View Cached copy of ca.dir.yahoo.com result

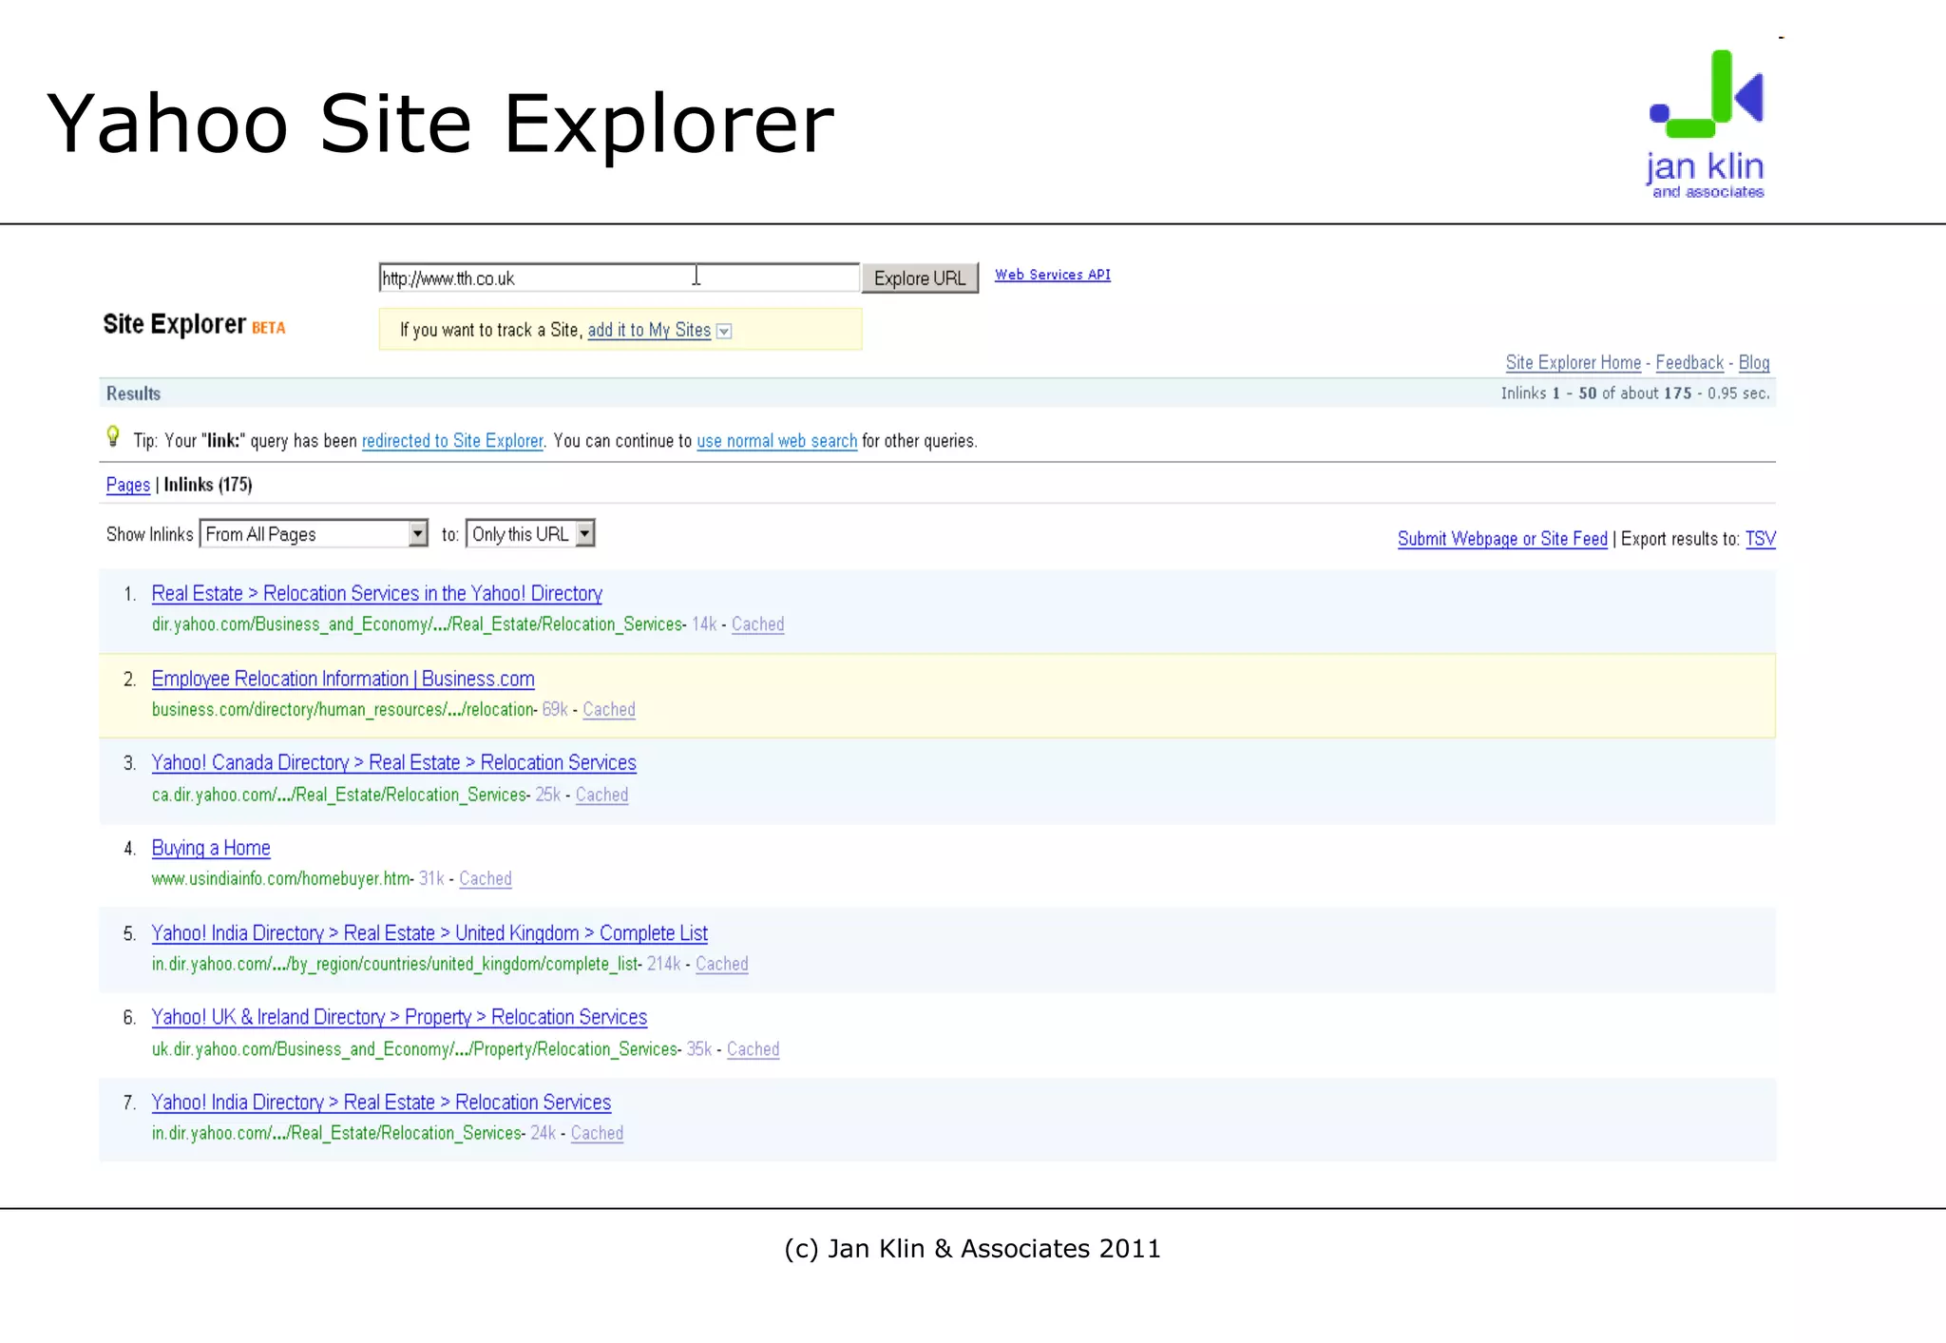coord(601,795)
